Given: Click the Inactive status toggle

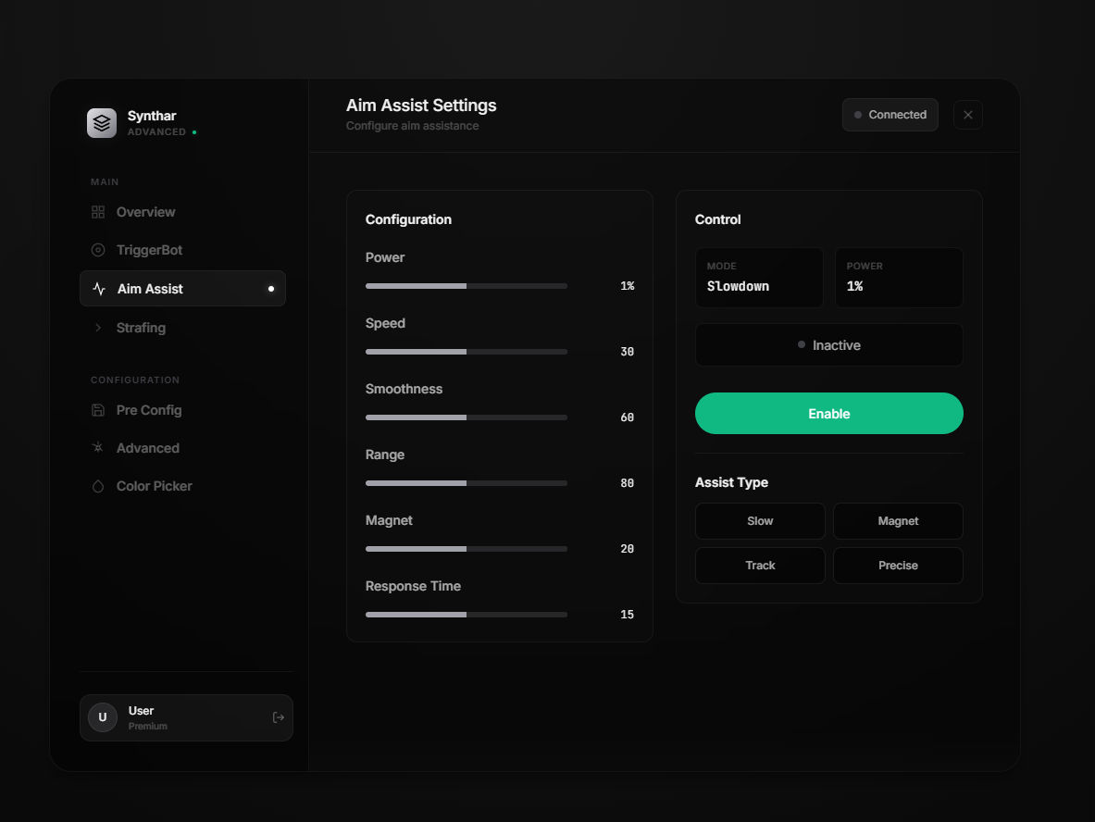Looking at the screenshot, I should 828,344.
